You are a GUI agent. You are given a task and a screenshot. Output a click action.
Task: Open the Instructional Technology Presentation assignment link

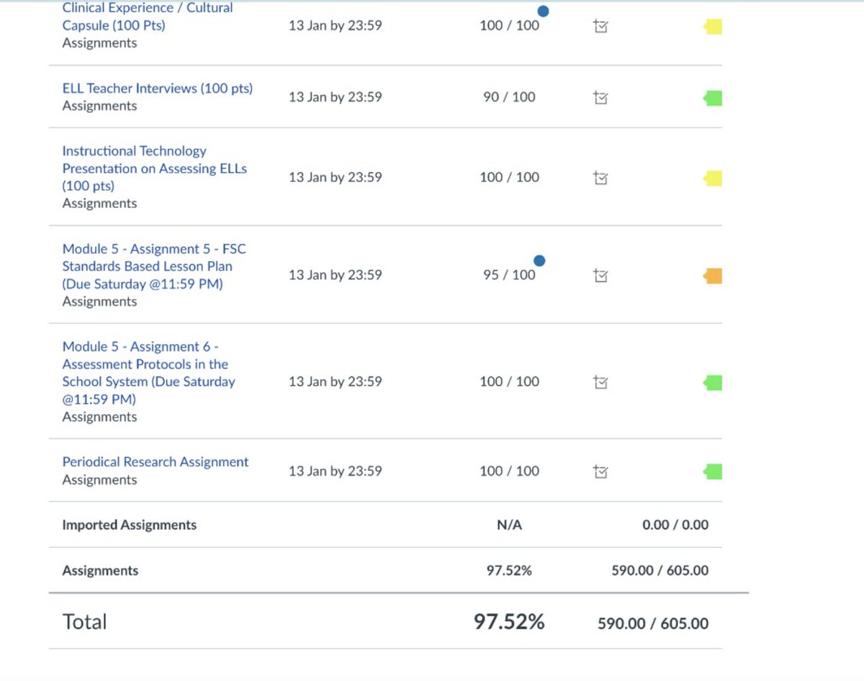point(155,168)
